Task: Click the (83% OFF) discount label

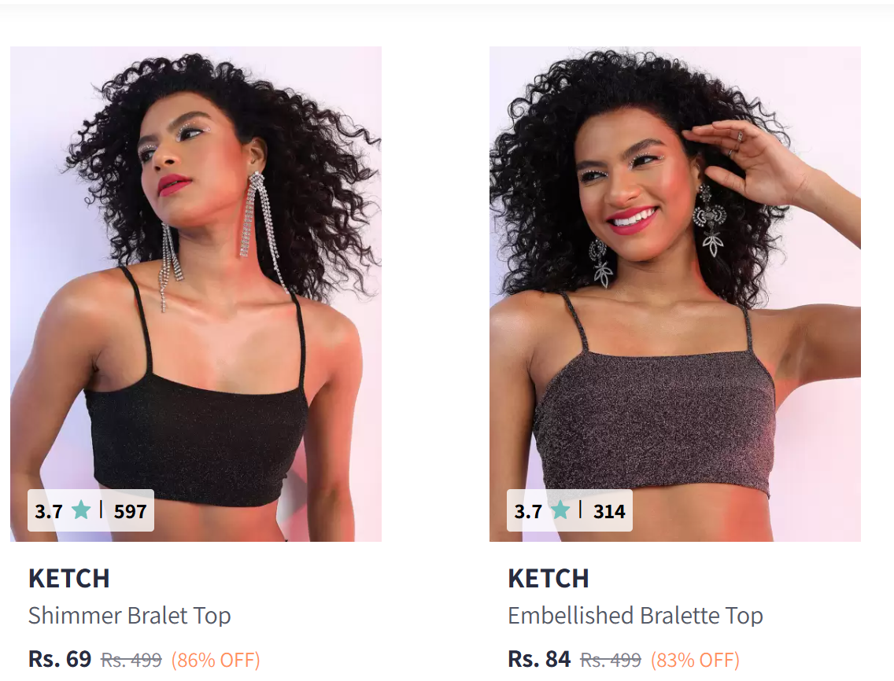Action: pos(695,660)
